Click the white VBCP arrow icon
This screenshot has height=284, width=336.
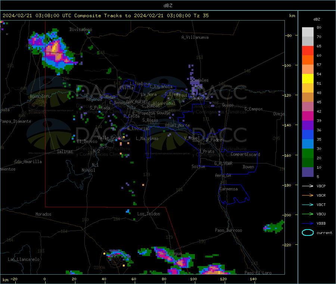(308, 186)
